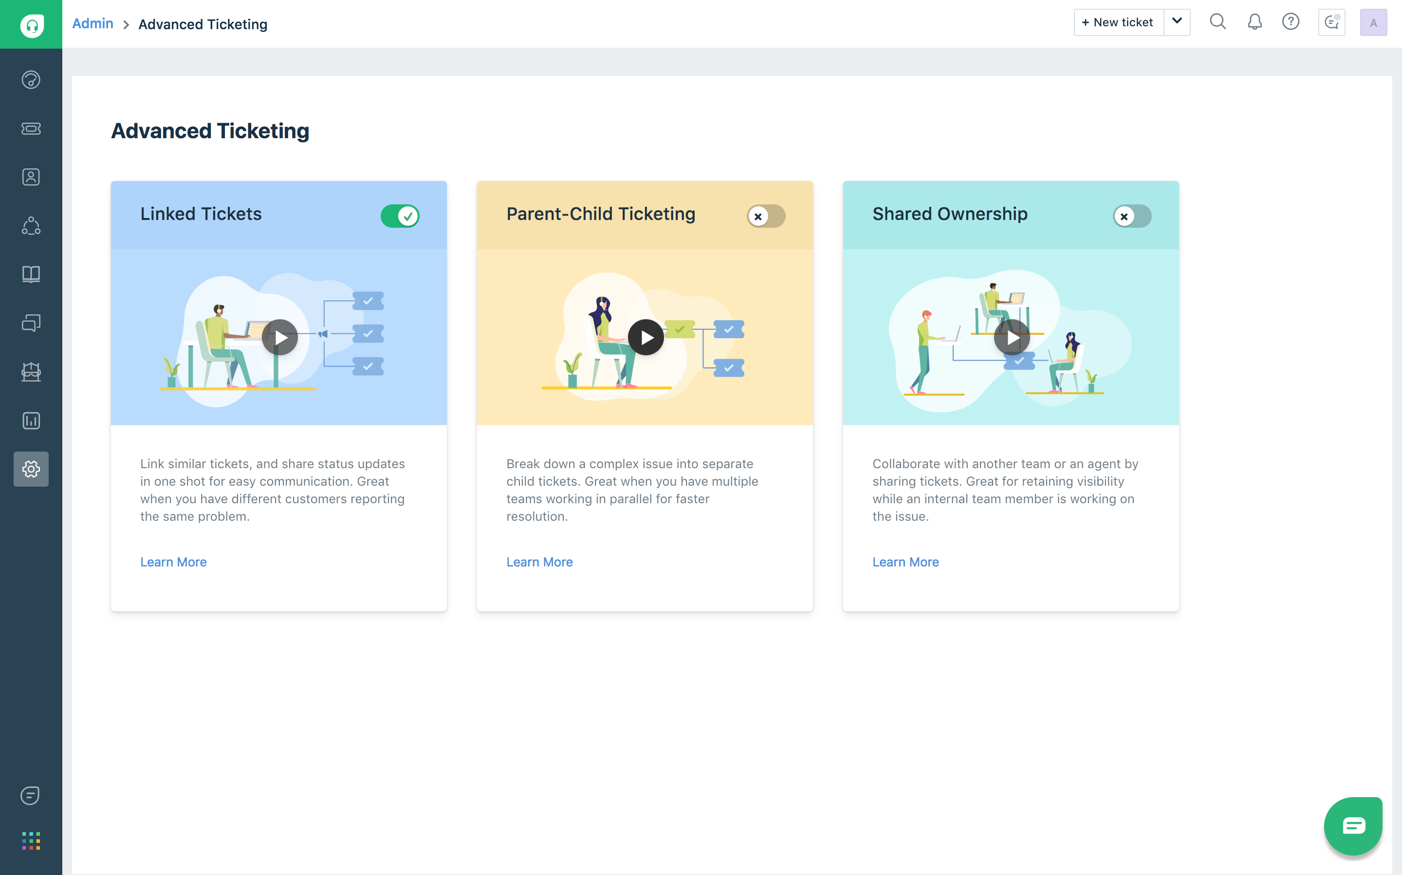1402x875 pixels.
Task: Open the Forums chat icon in sidebar
Action: [31, 323]
